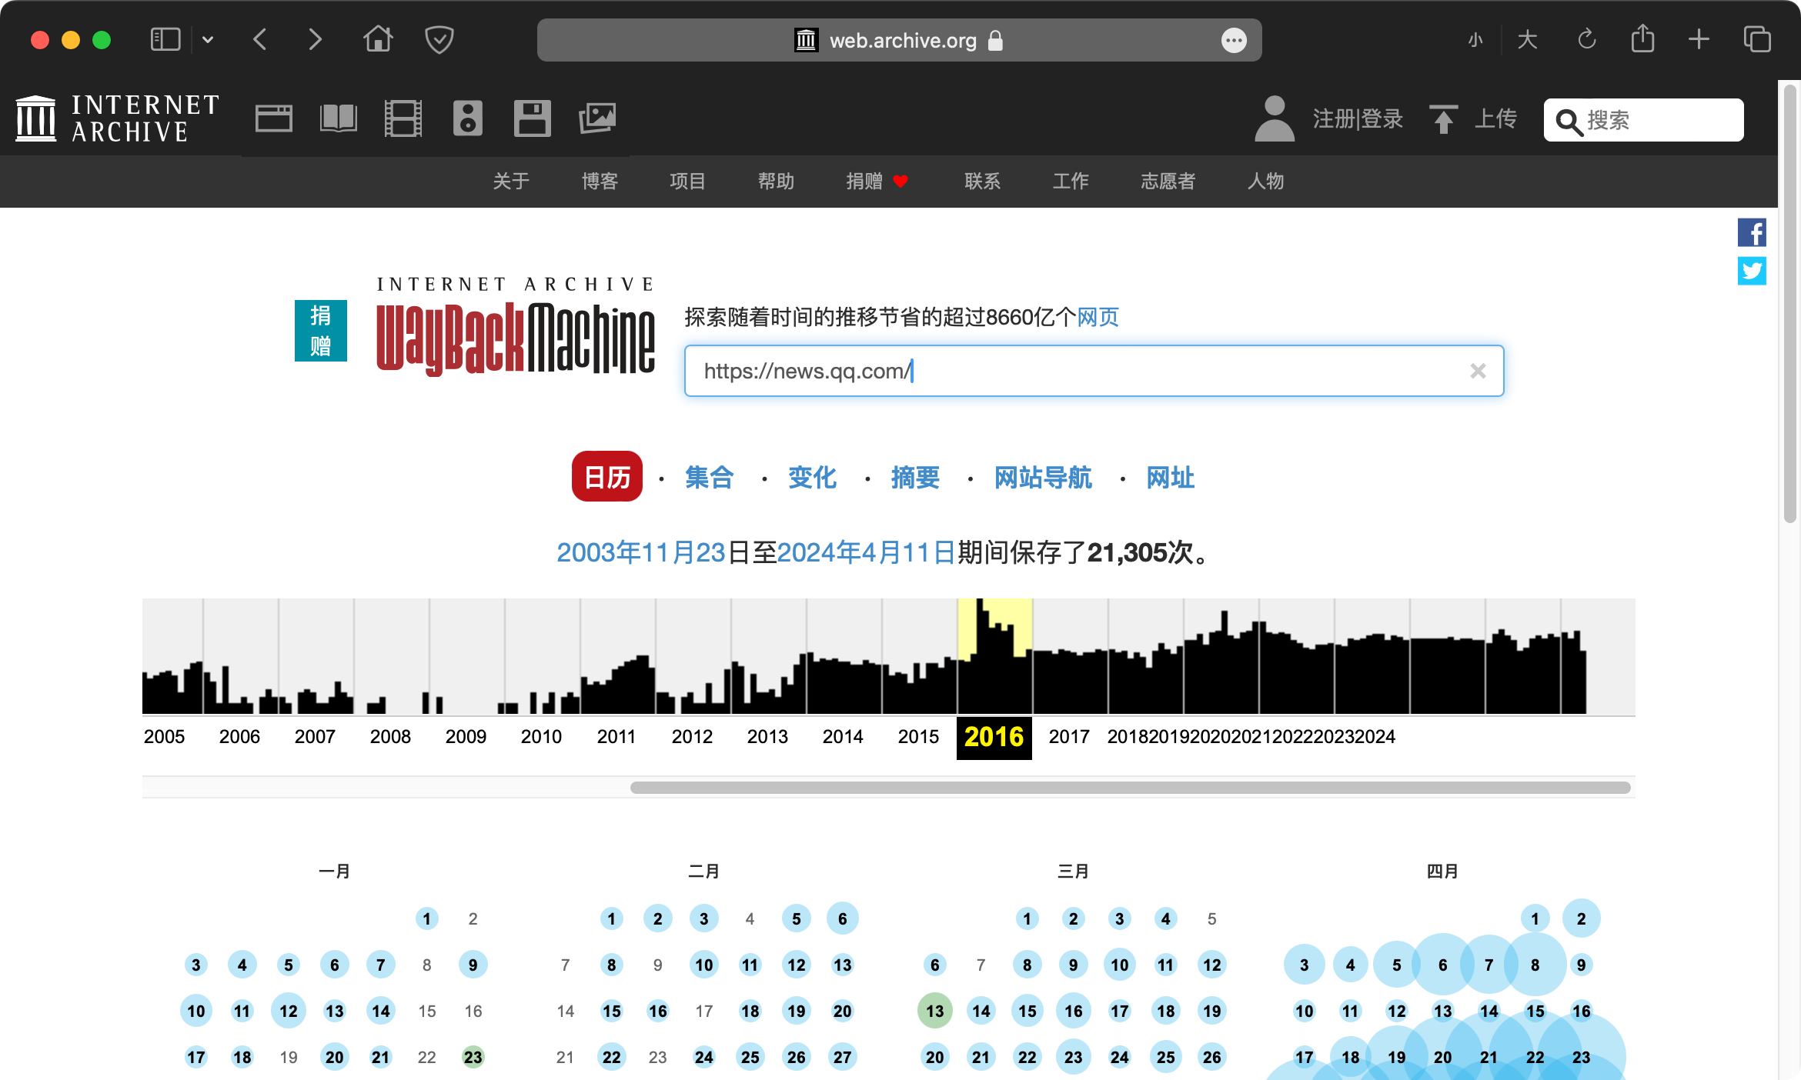Open the April 2 capture
This screenshot has width=1801, height=1080.
click(x=1581, y=918)
